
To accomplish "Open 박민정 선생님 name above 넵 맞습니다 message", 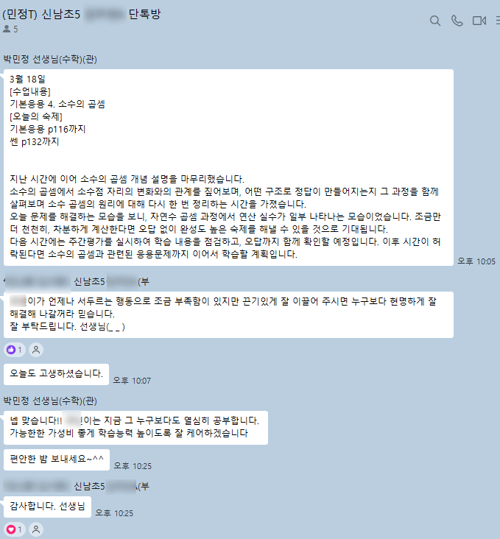I will coord(50,401).
